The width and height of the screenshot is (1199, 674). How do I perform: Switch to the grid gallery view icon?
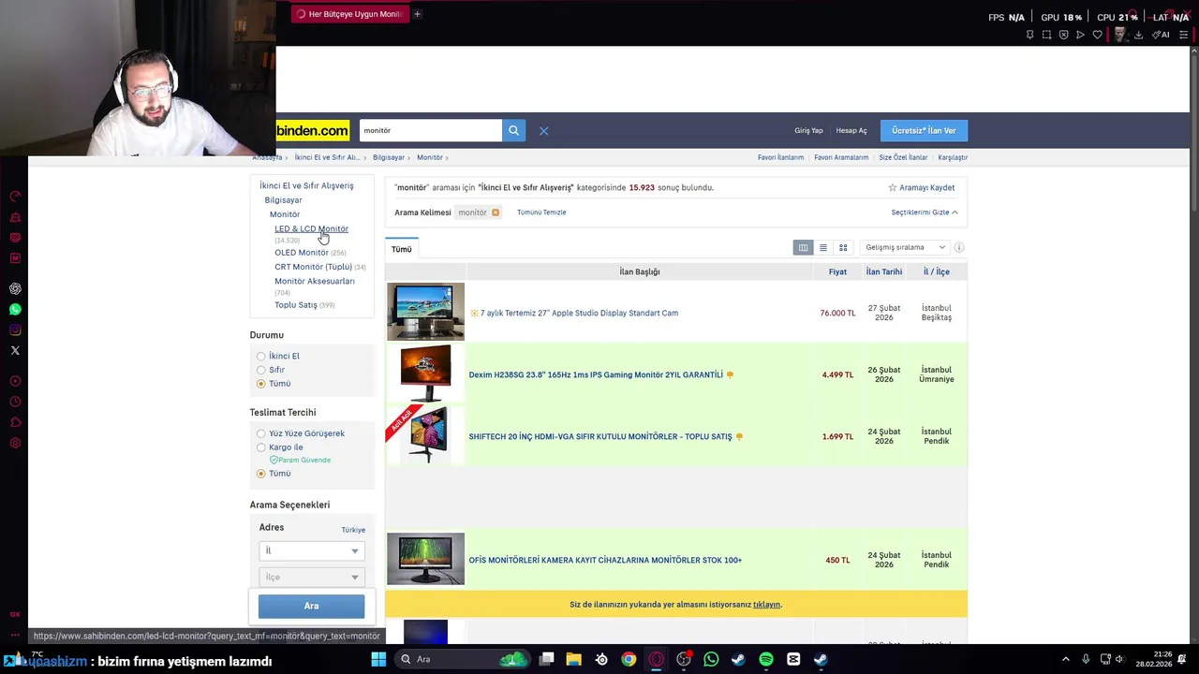pos(843,248)
